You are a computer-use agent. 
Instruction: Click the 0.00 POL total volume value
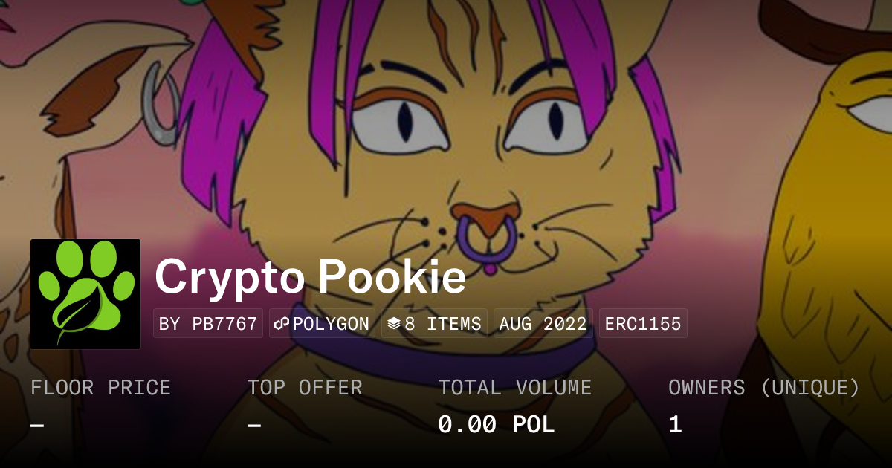click(497, 425)
